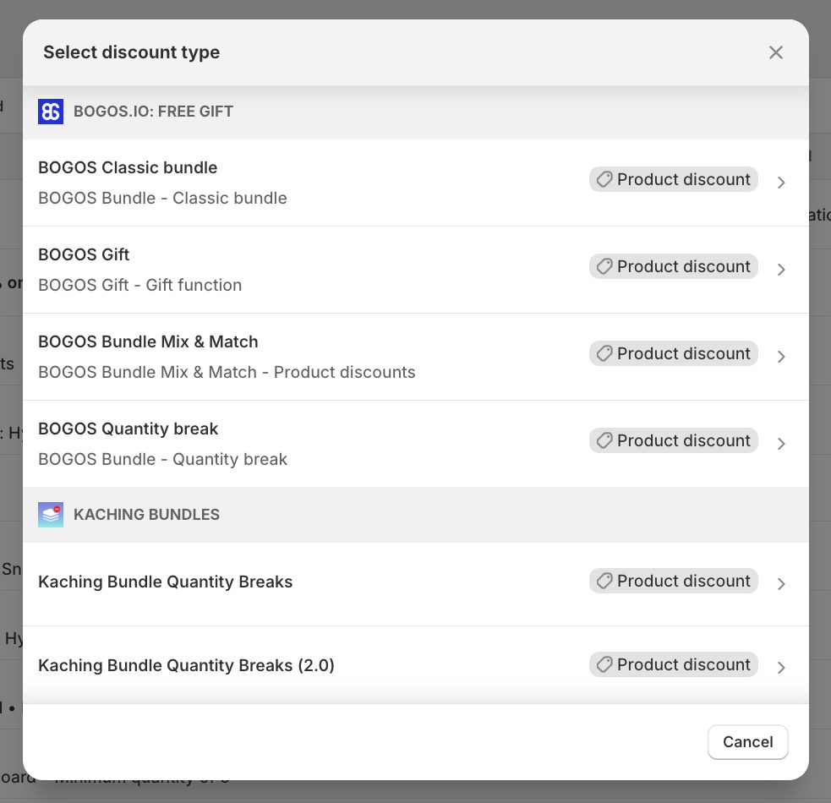The height and width of the screenshot is (803, 831).
Task: Select BOGOS Quantity break discount
Action: (128, 429)
